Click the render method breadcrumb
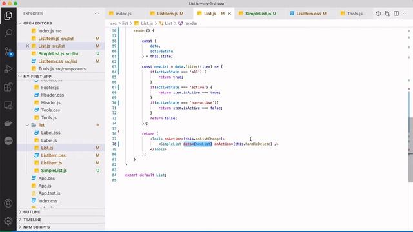 188,23
